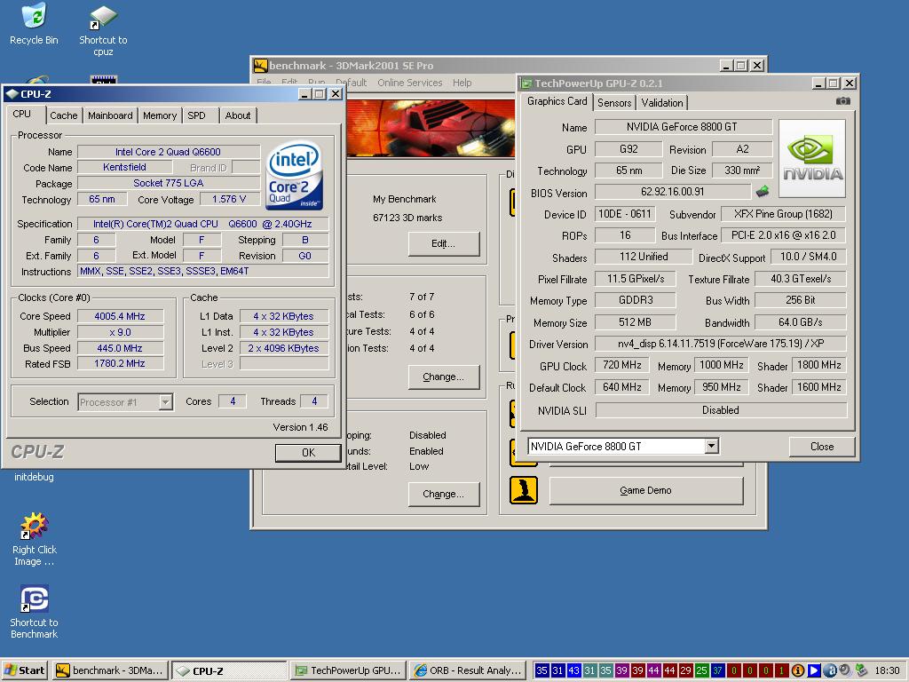Image resolution: width=909 pixels, height=682 pixels.
Task: Click the CPU-Z title bar icon
Action: (x=12, y=94)
